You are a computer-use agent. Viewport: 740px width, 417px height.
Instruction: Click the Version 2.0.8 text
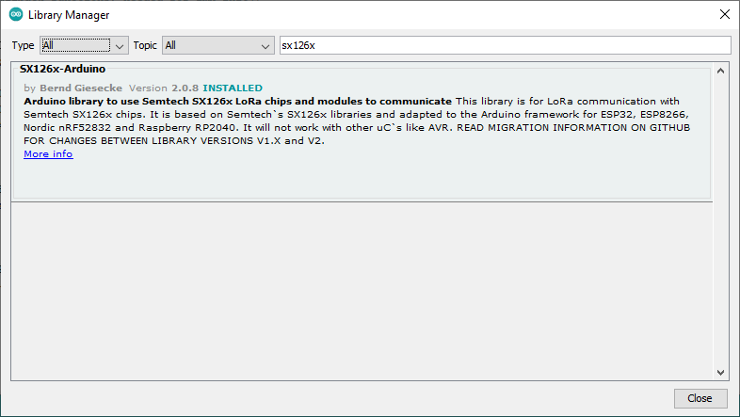click(x=164, y=88)
